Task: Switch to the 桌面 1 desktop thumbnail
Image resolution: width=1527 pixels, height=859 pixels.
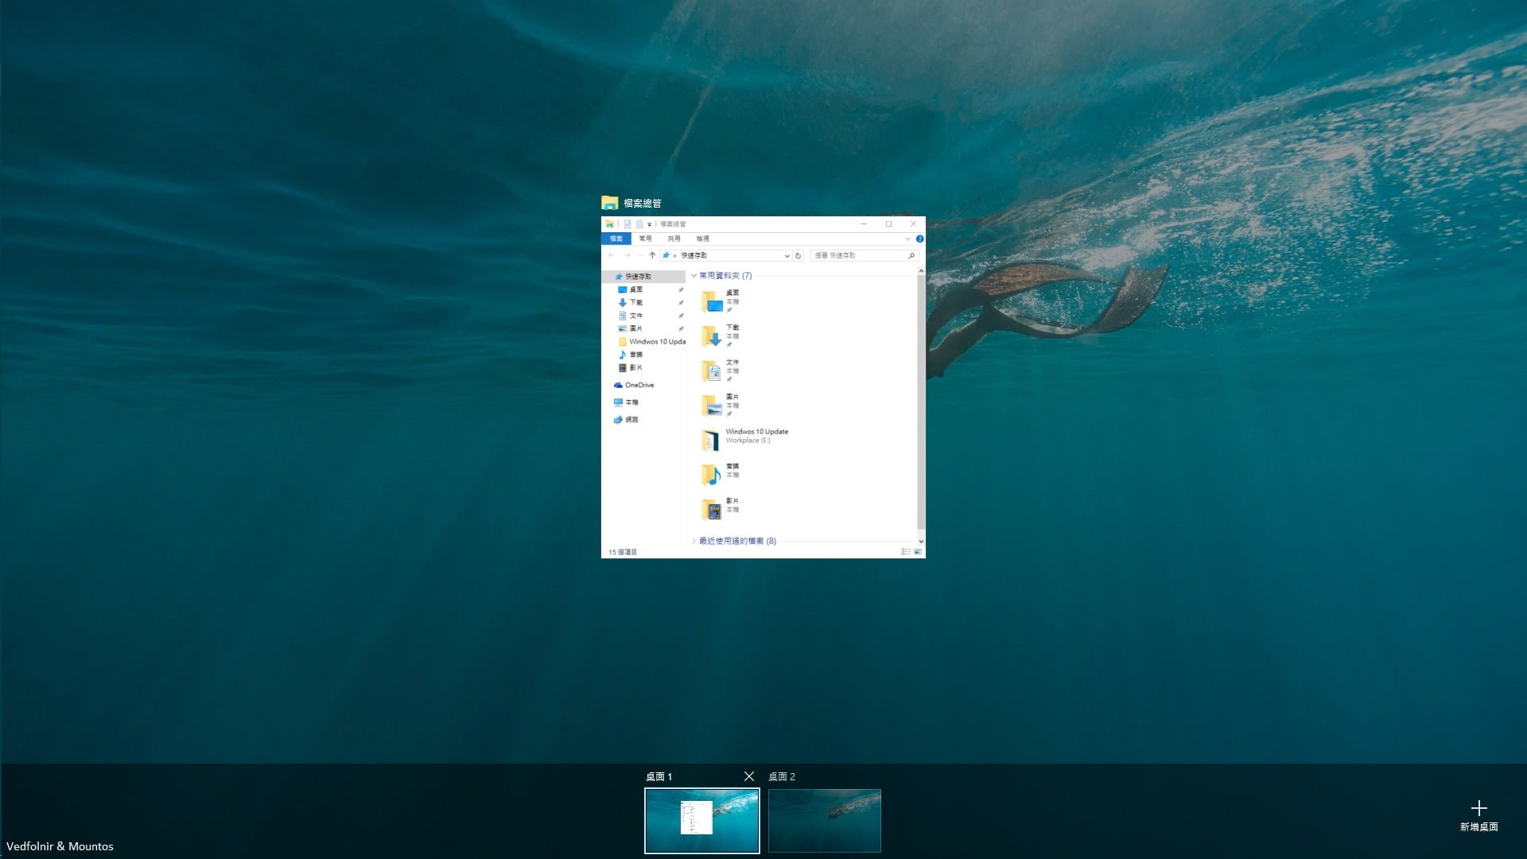Action: click(702, 821)
